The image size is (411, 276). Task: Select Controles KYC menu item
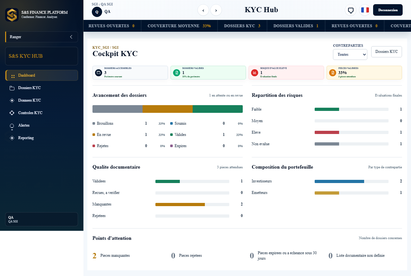(x=42, y=113)
